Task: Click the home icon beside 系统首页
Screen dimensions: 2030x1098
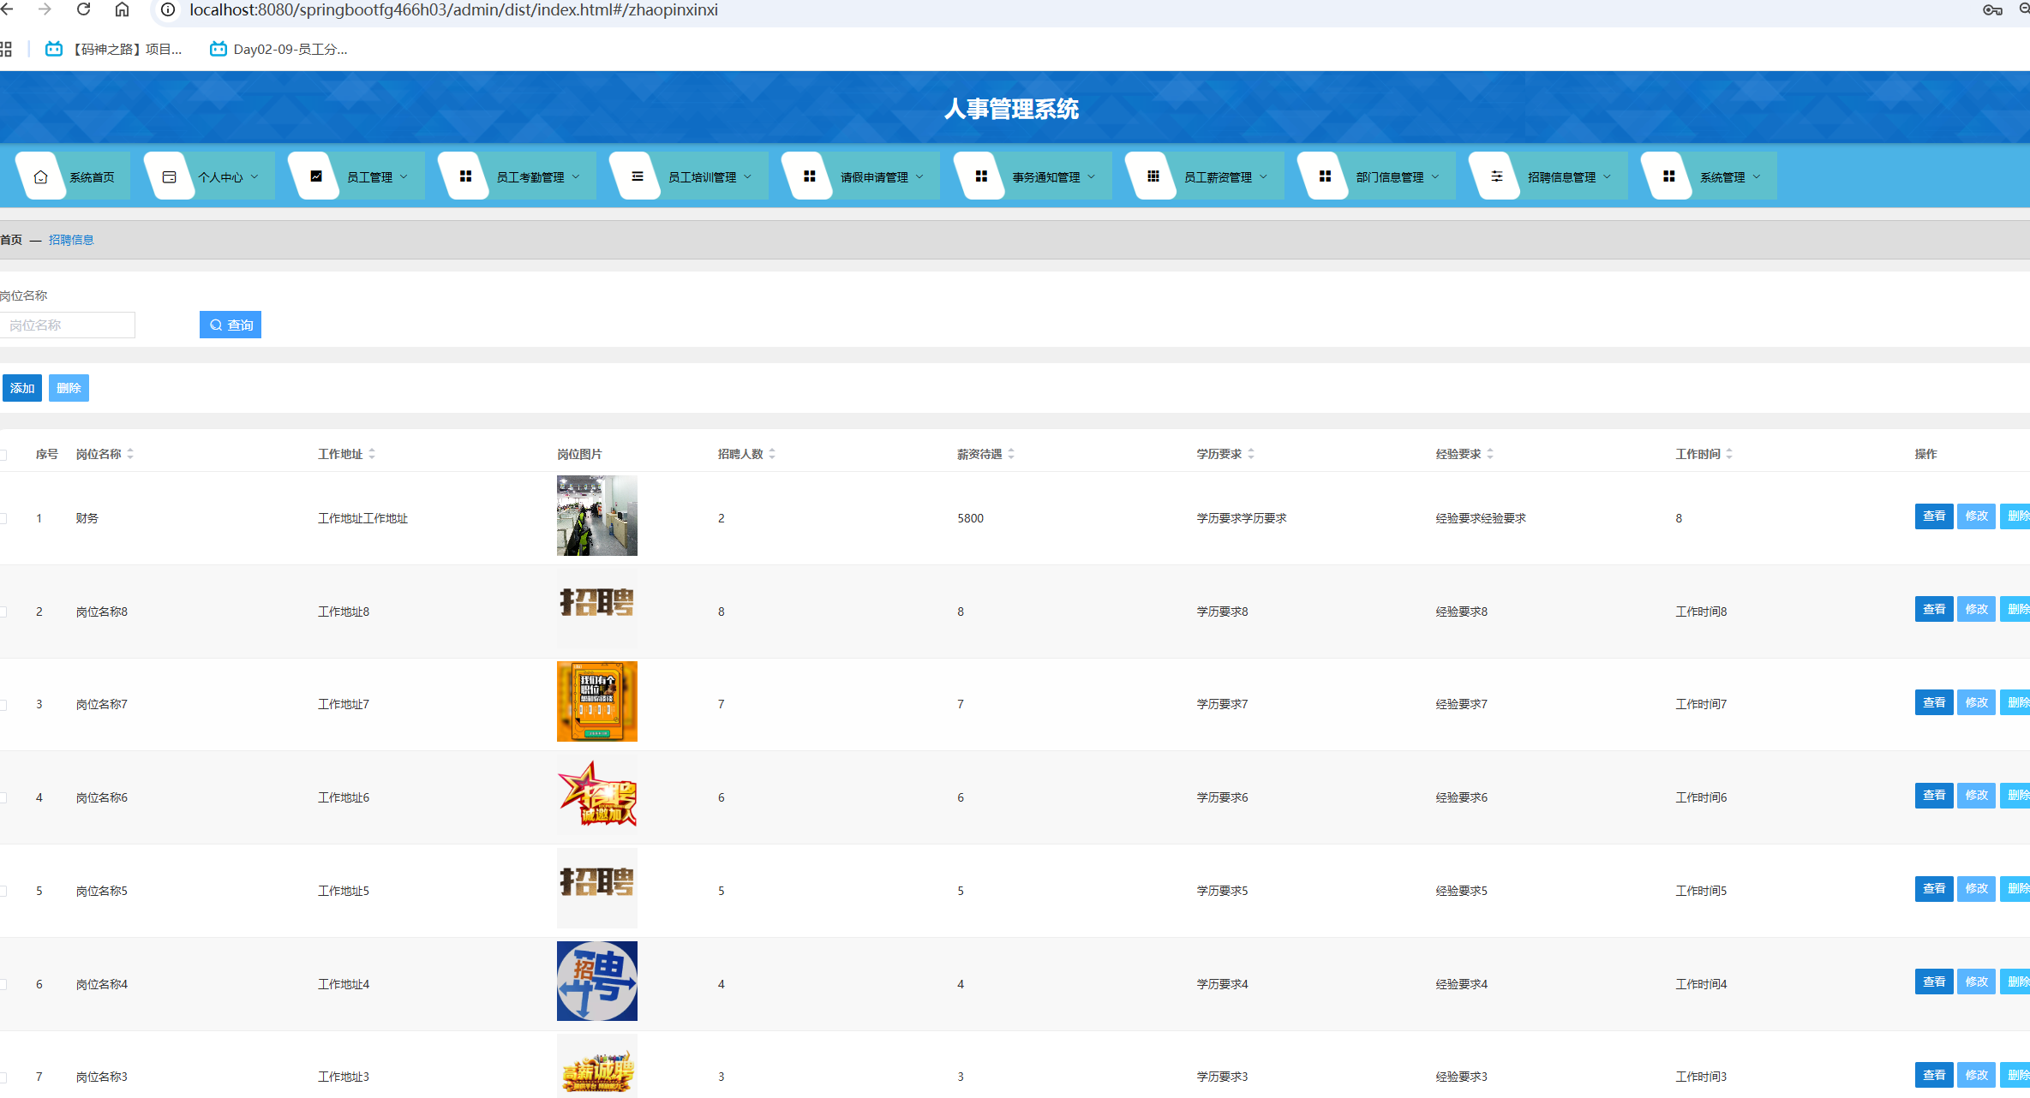Action: pos(40,176)
